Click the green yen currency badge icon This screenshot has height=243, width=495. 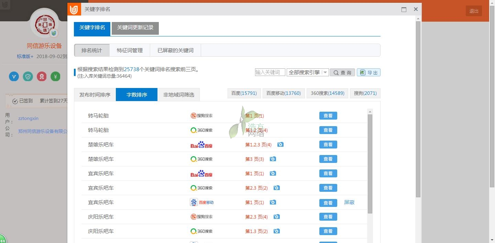[x=55, y=76]
